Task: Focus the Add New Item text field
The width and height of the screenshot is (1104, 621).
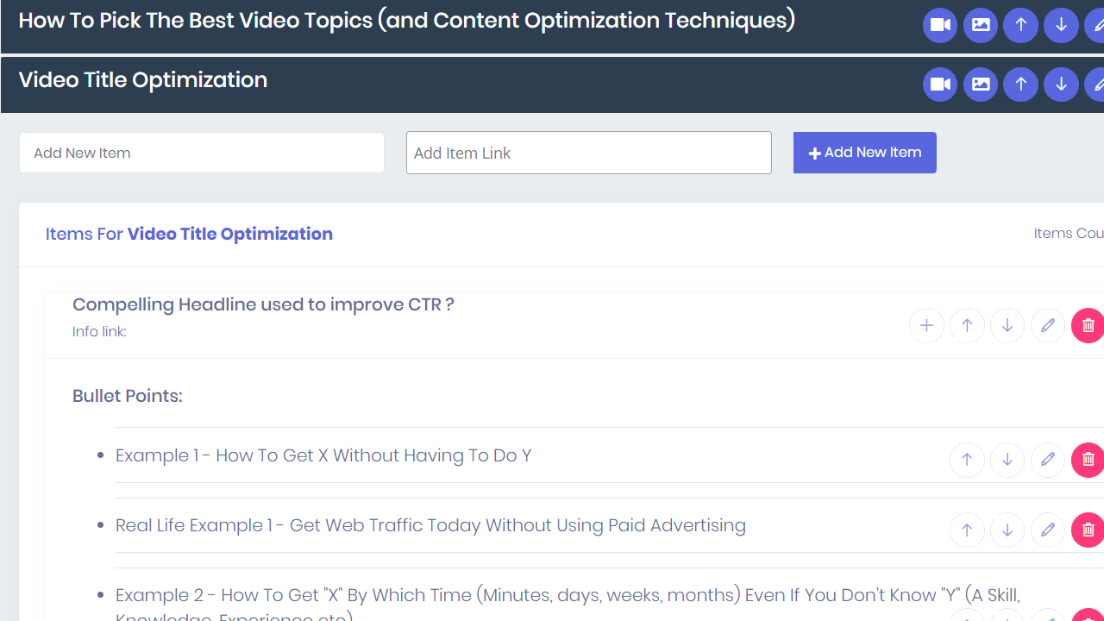Action: coord(202,153)
